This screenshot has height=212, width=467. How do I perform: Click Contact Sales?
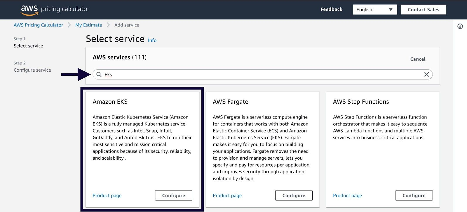424,9
